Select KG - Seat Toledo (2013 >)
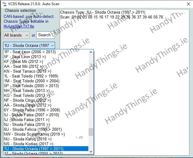This screenshot has height=158, width=193. click(x=46, y=95)
